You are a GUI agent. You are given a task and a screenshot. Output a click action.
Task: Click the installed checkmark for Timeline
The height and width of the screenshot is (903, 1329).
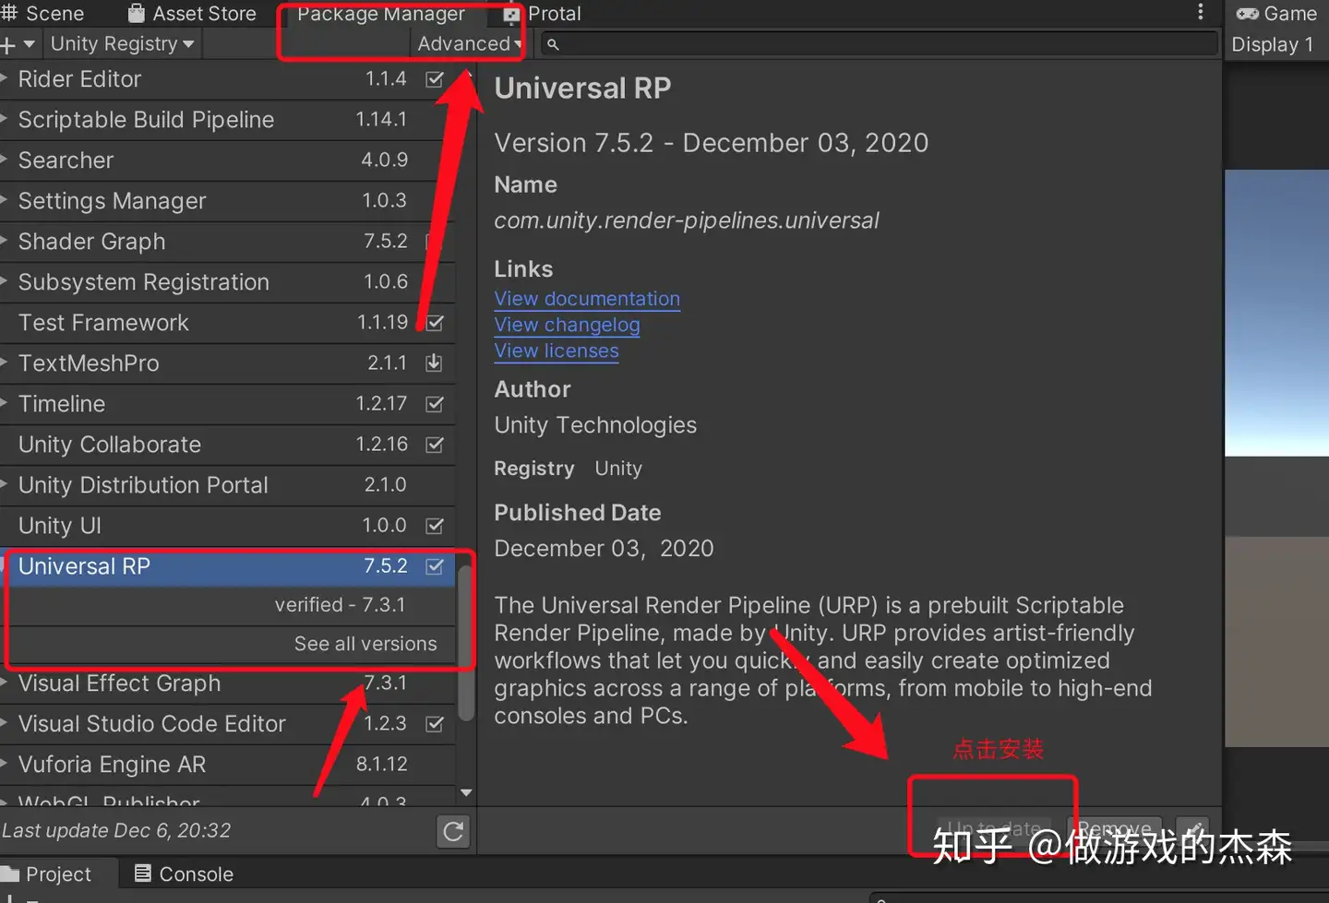click(435, 404)
